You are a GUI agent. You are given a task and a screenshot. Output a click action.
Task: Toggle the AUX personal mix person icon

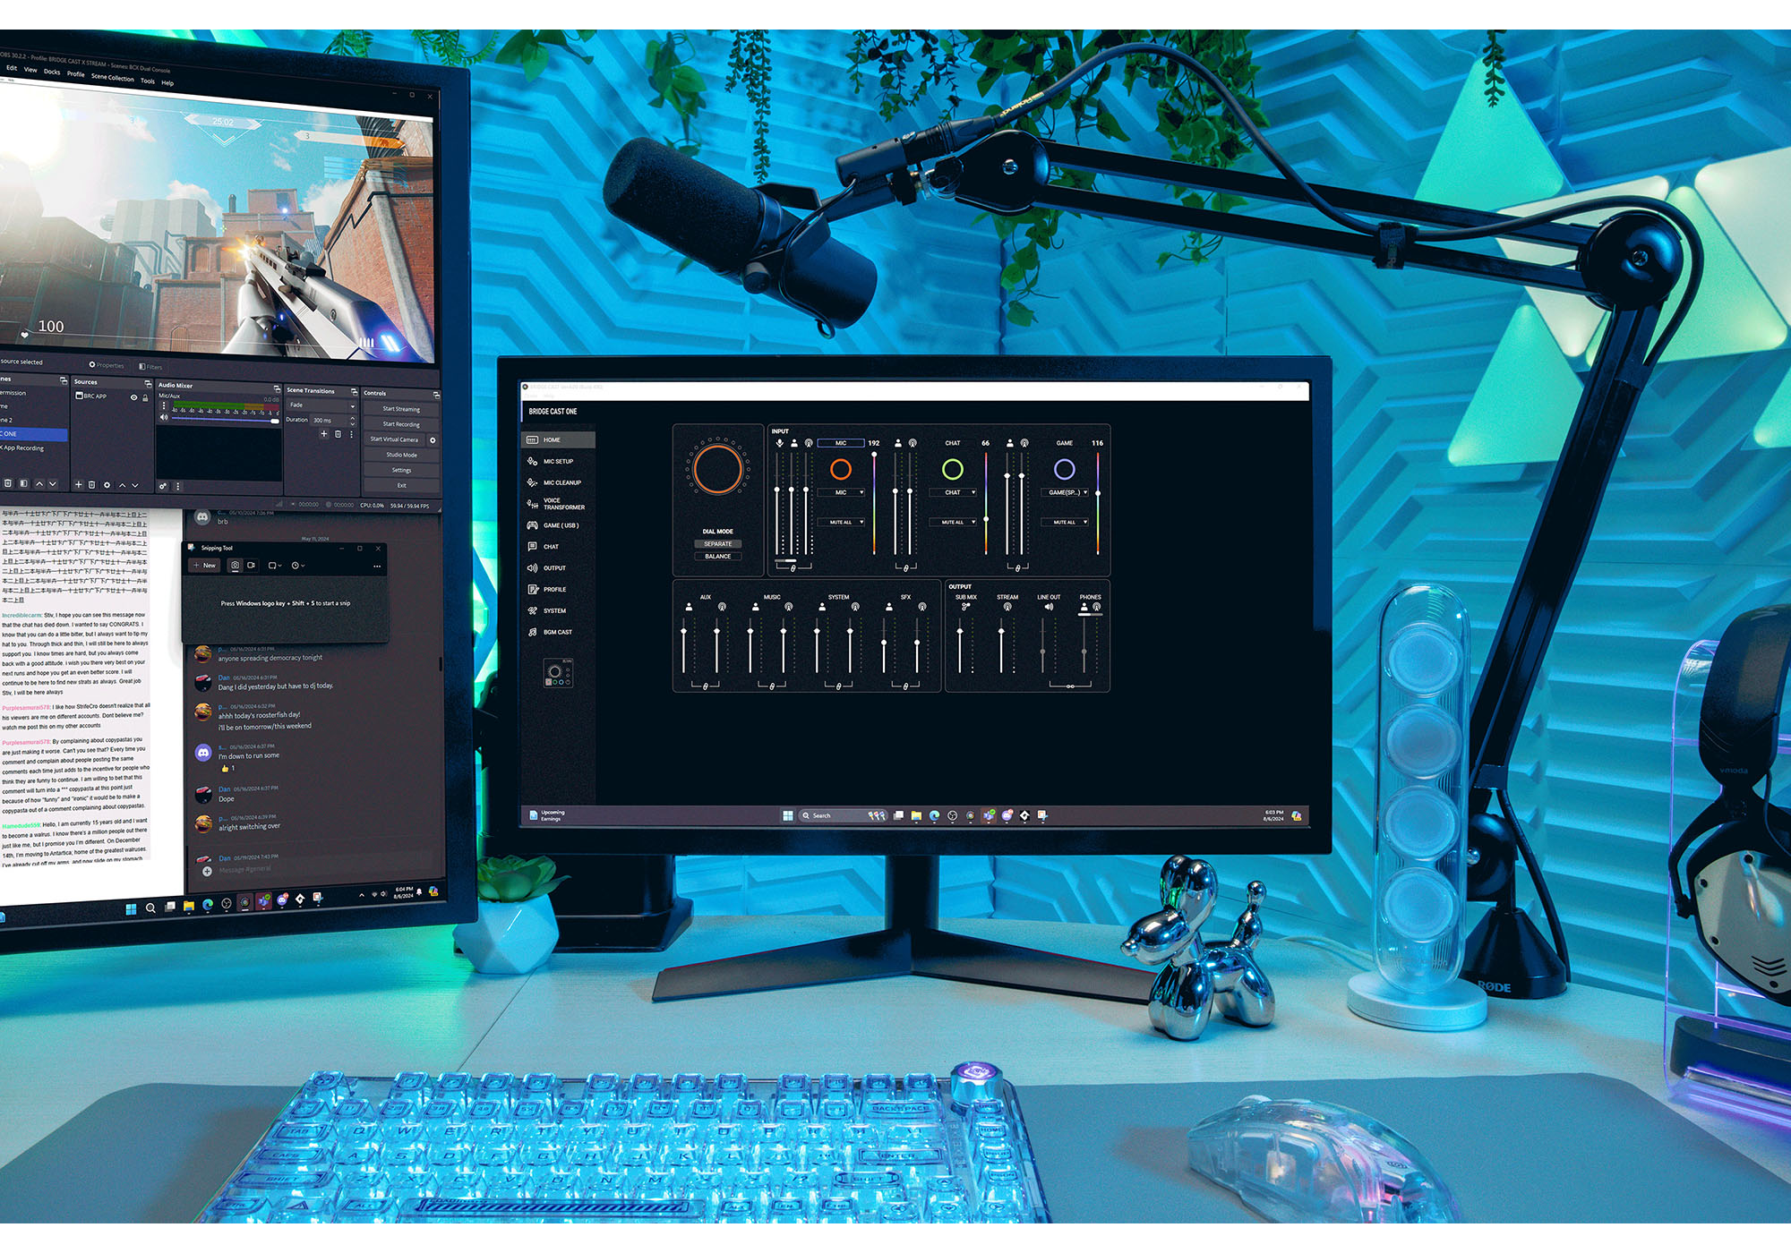coord(689,607)
